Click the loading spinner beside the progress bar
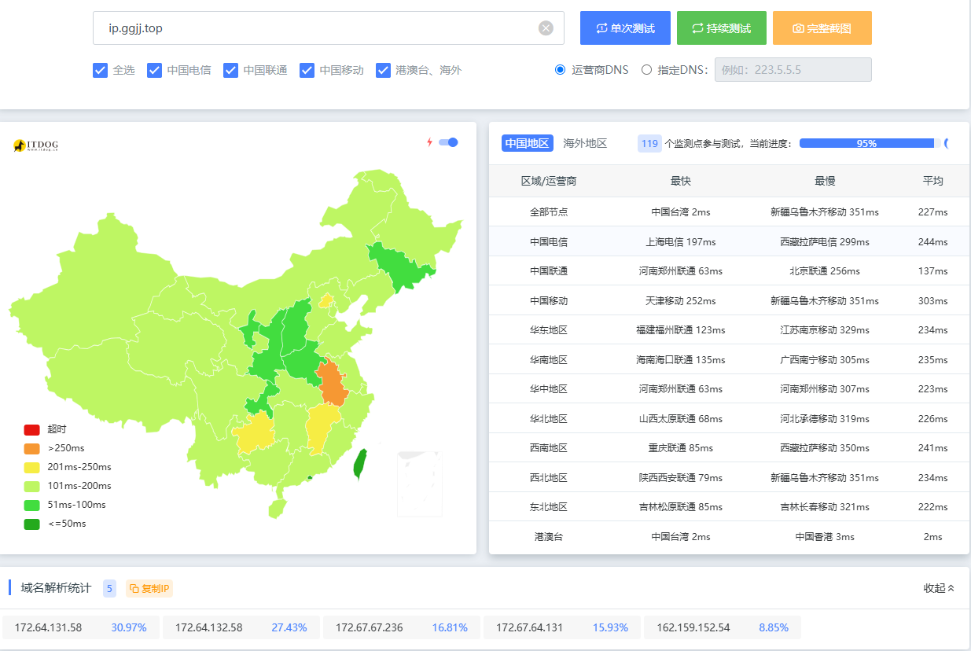This screenshot has height=651, width=971. [x=947, y=143]
